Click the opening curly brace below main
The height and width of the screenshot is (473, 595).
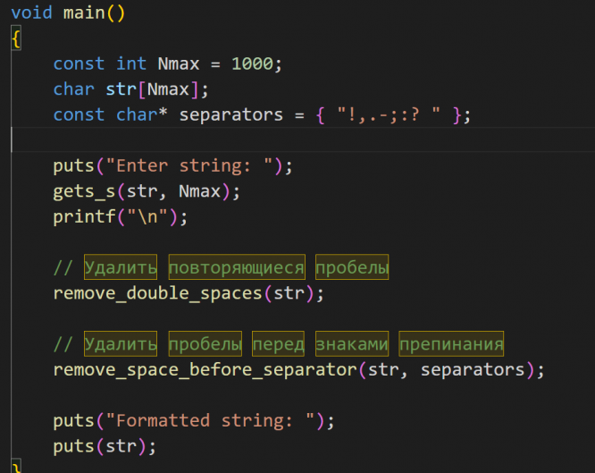tap(16, 38)
